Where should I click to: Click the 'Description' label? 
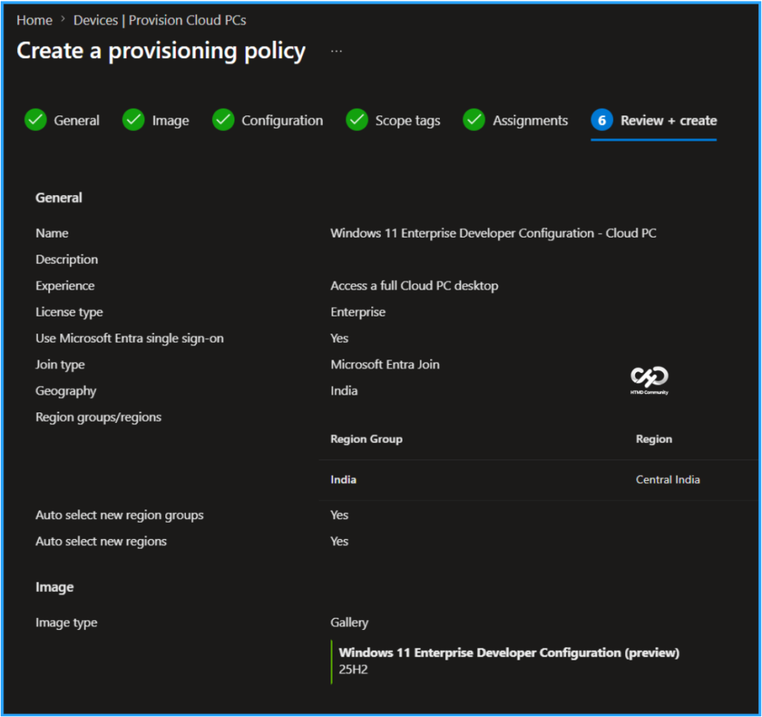[66, 260]
